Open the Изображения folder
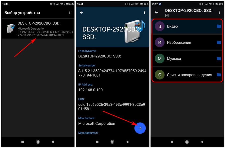 click(x=179, y=43)
